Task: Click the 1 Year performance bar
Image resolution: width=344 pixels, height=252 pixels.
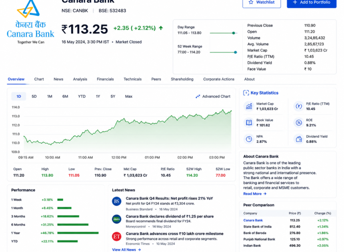Action: tap(78, 233)
